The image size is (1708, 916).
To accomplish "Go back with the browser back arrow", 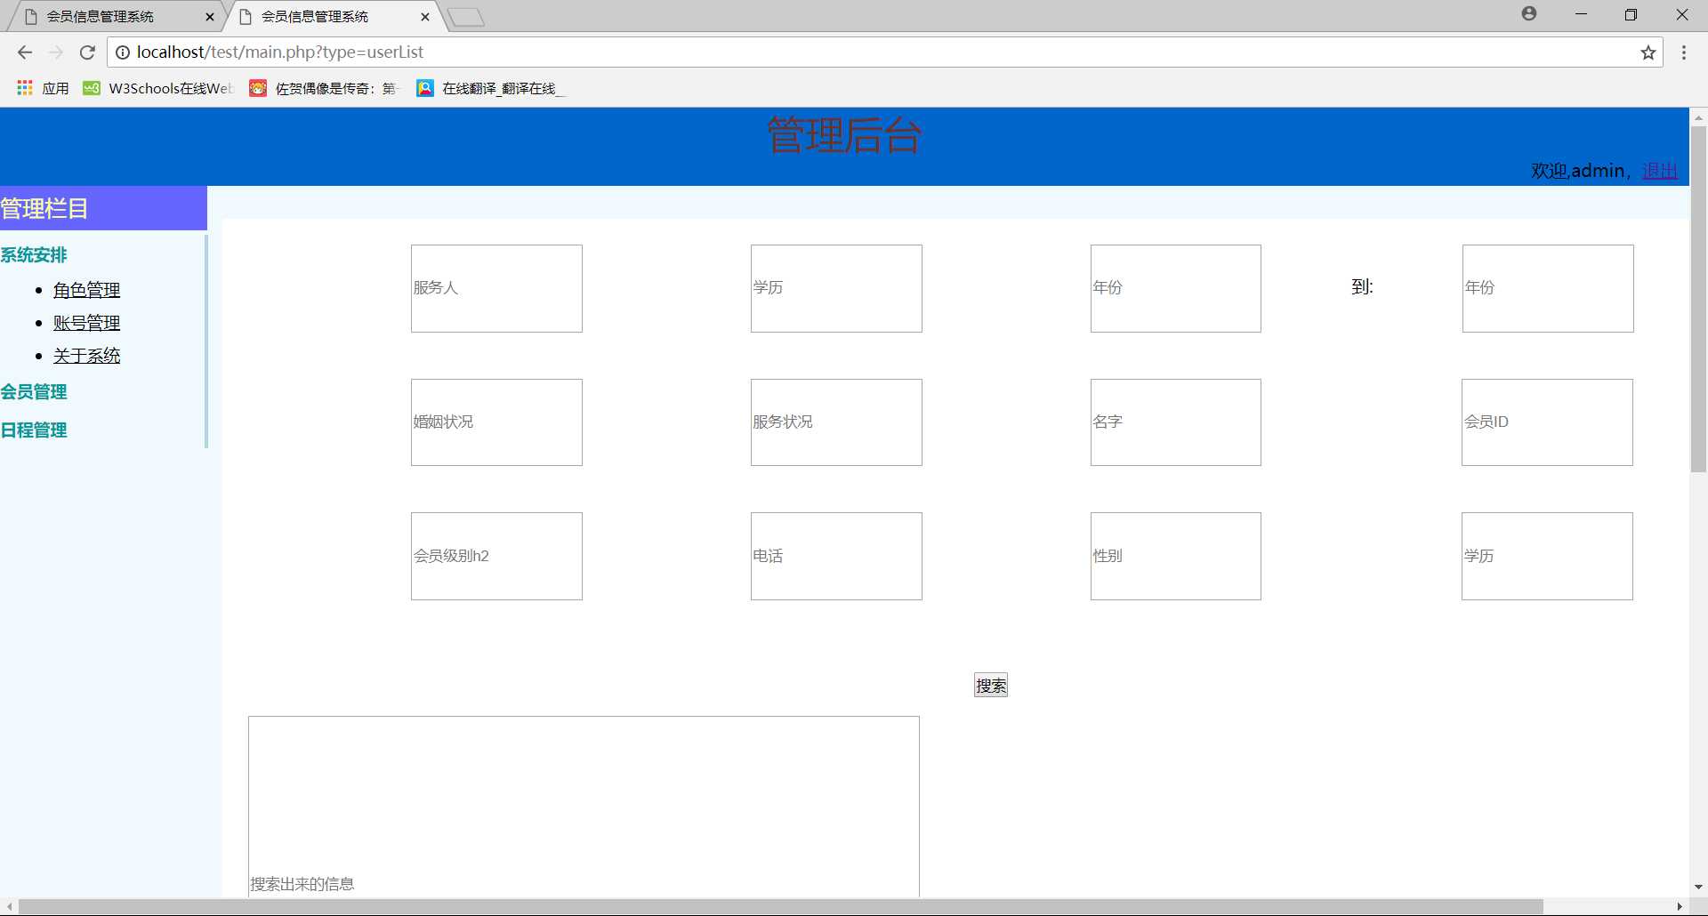I will 25,52.
